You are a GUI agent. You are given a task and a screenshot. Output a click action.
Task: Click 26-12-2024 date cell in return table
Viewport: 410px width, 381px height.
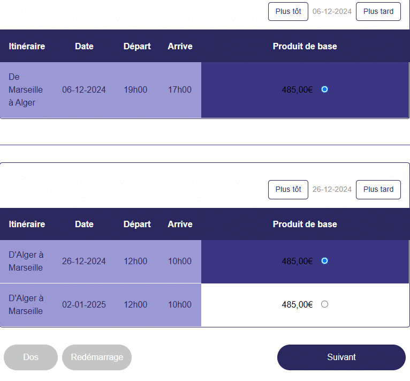click(x=84, y=262)
